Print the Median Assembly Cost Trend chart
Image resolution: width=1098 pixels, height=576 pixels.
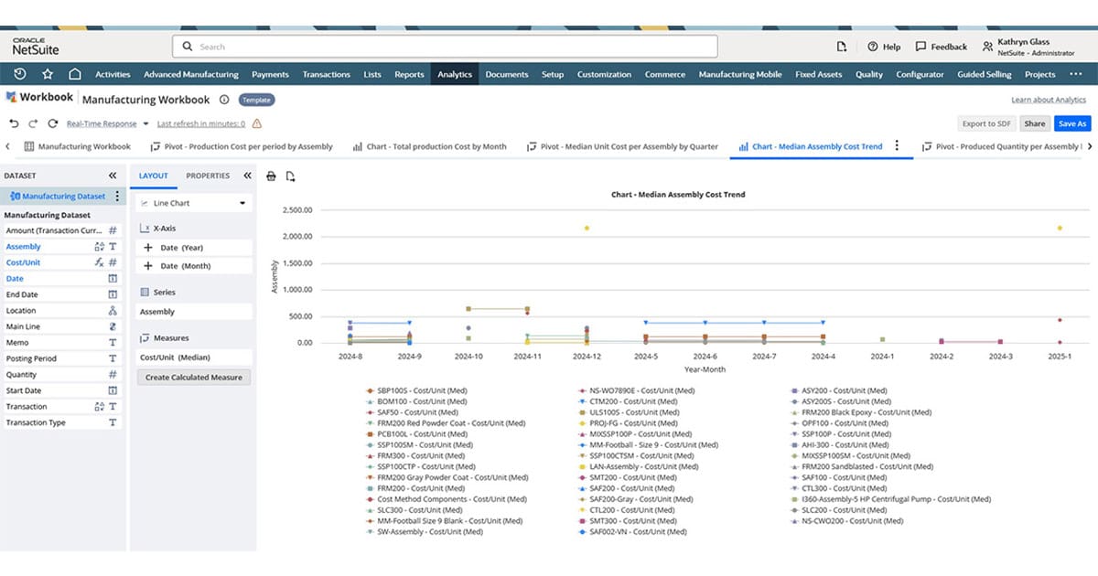(271, 176)
